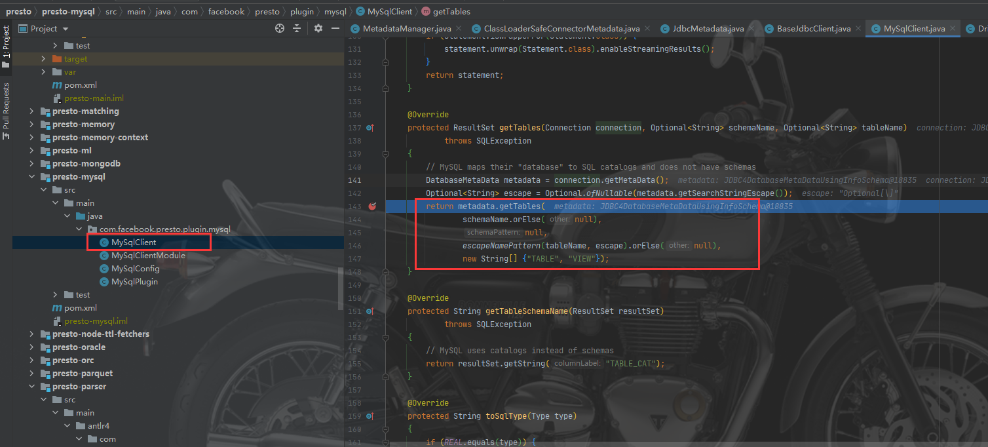Click the plugin breadcrumb segment

tap(302, 11)
